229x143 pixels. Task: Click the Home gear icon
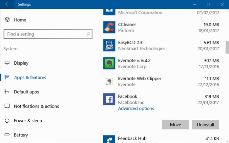coord(7,20)
